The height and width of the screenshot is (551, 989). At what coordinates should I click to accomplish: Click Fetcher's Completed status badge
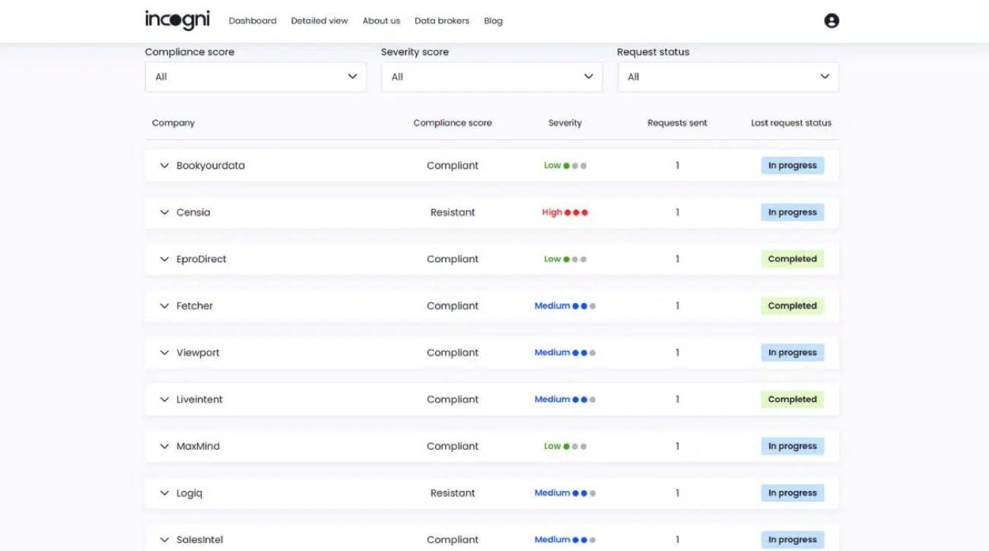[792, 306]
